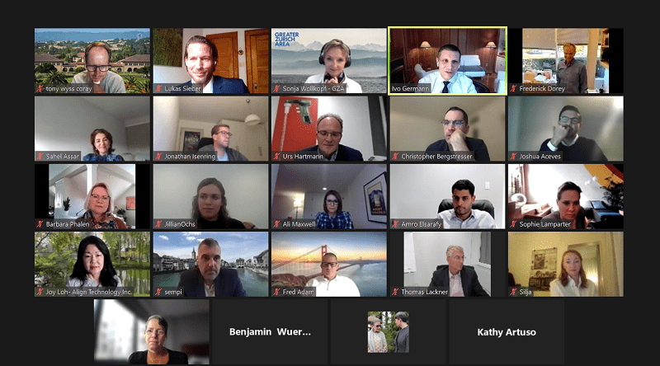Select Fred Adam's Golden Gate background video
The width and height of the screenshot is (660, 366).
pos(328,264)
